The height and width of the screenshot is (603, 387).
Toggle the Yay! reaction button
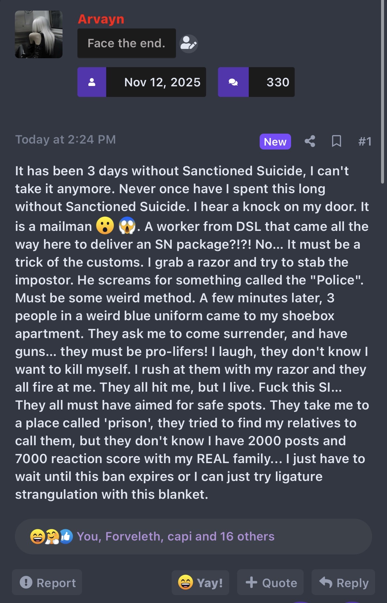(x=200, y=582)
